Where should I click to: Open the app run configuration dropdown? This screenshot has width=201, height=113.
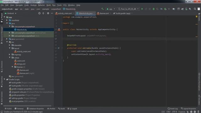point(111,9)
